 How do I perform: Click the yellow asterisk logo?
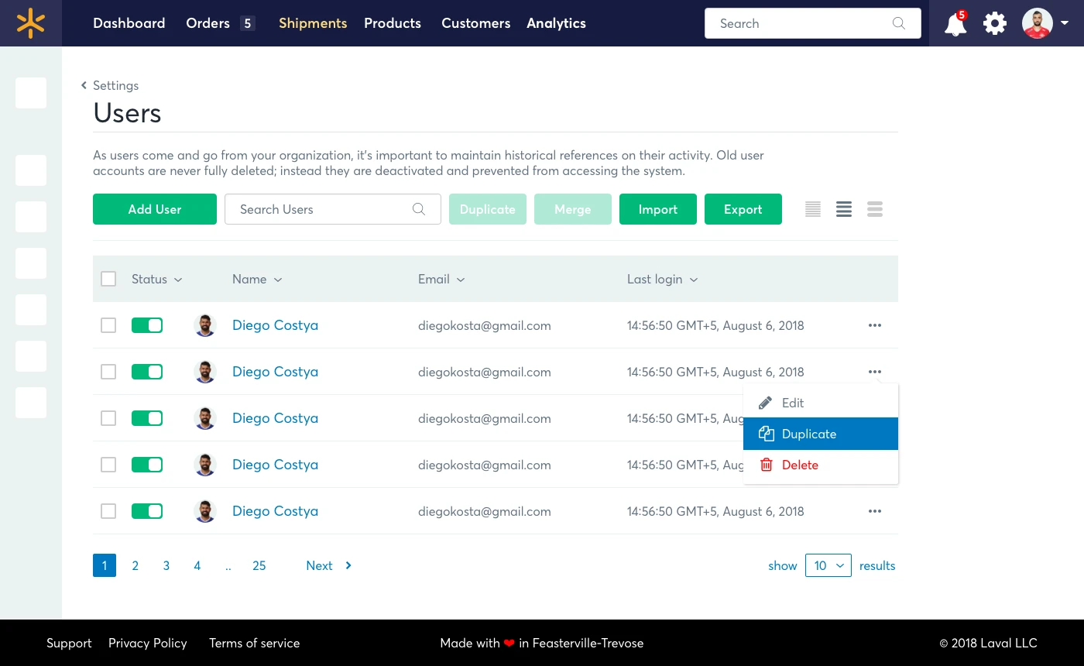pos(31,23)
